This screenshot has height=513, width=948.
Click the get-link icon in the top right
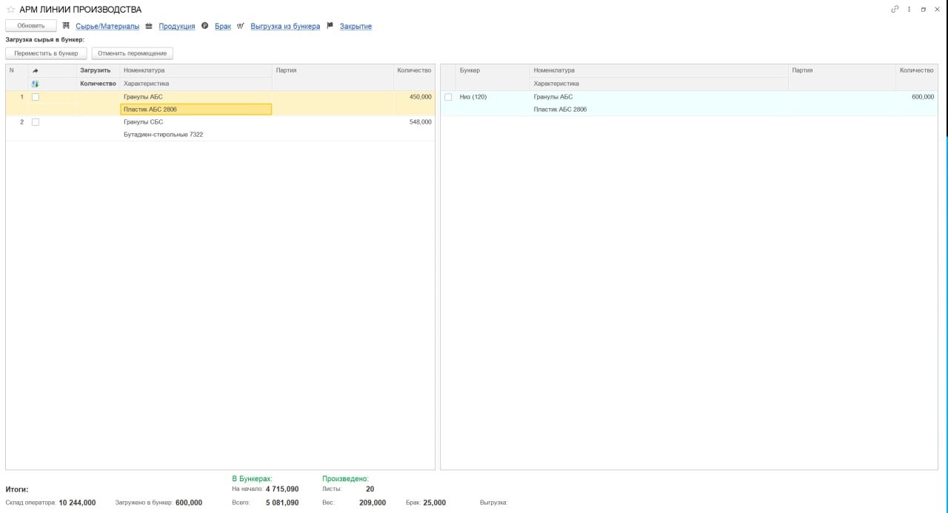[x=895, y=10]
